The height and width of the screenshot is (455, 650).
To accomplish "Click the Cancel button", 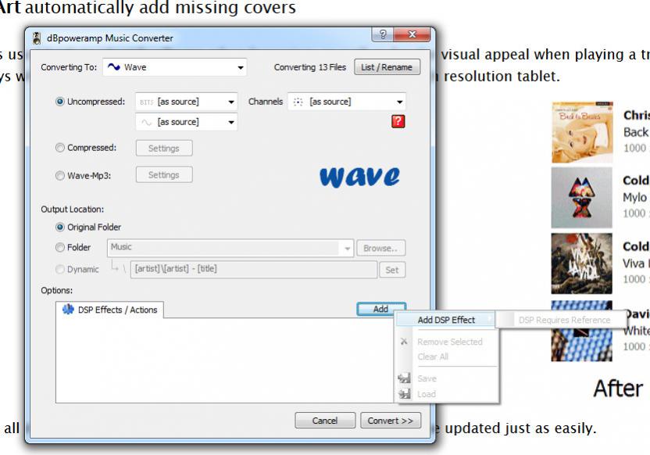I will (325, 420).
